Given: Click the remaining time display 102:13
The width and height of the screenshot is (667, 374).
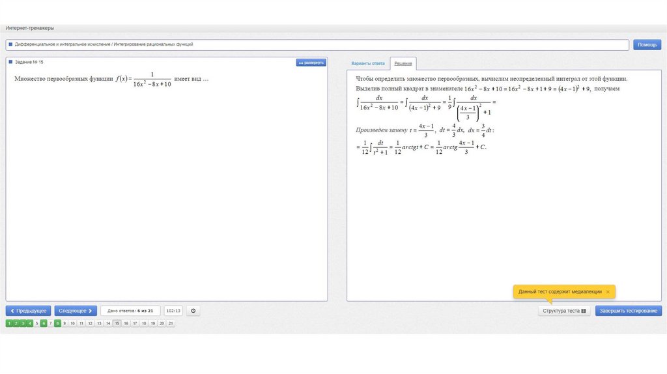Looking at the screenshot, I should (x=173, y=311).
